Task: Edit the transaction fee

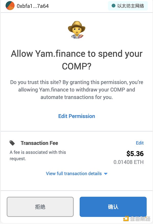Action: [x=140, y=143]
